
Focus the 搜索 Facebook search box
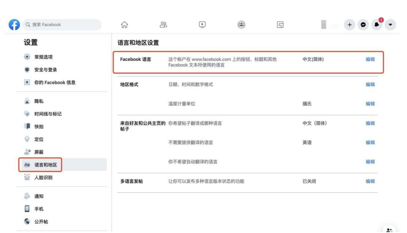[x=62, y=25]
